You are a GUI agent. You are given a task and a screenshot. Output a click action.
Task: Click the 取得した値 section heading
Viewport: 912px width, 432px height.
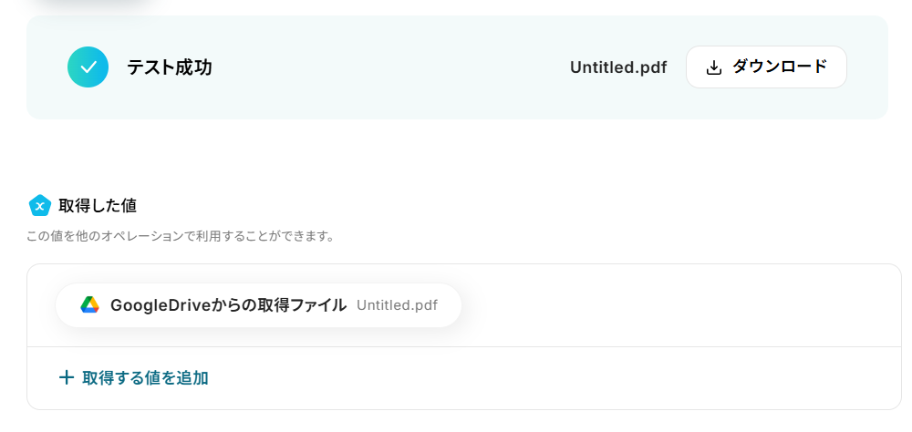click(98, 205)
